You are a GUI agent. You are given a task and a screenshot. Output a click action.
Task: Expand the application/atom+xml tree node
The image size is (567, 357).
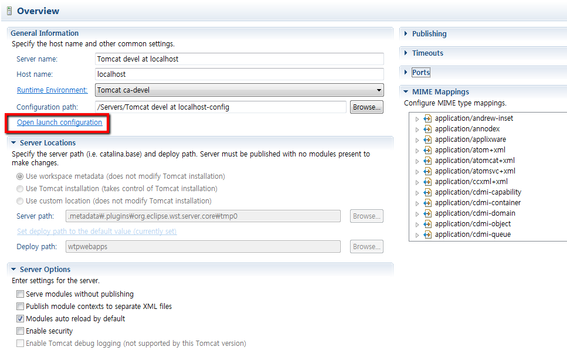[x=417, y=151]
